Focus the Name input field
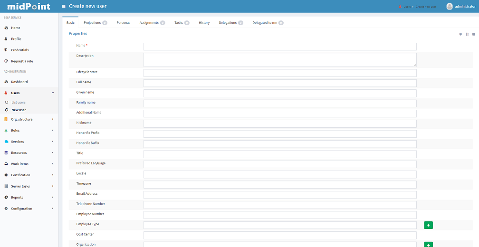 280,47
